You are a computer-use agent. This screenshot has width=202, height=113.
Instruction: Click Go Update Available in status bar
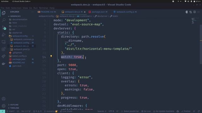point(163,111)
